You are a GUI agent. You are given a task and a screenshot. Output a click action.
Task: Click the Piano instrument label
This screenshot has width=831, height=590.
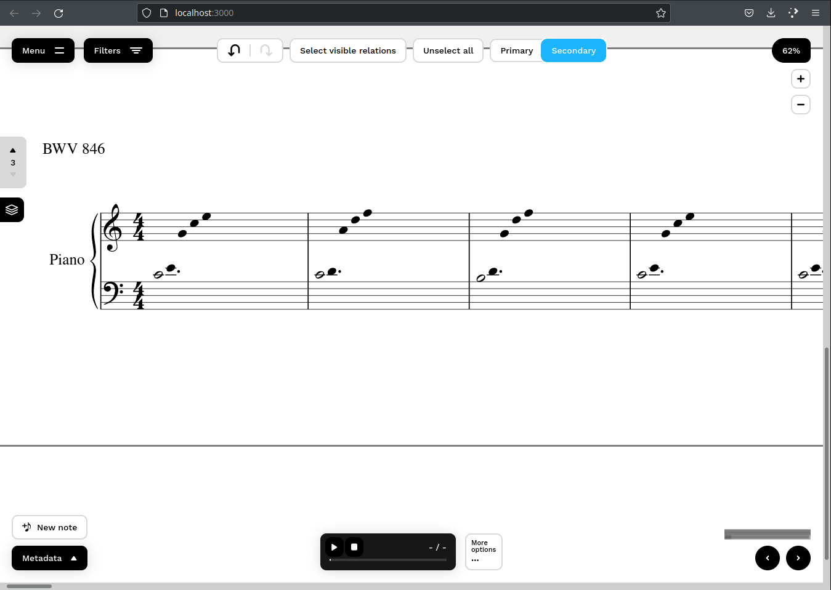[x=67, y=260]
